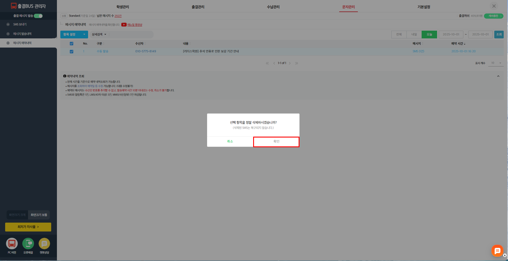This screenshot has width=508, height=261.
Task: Go to the next page arrow
Action: click(x=290, y=63)
